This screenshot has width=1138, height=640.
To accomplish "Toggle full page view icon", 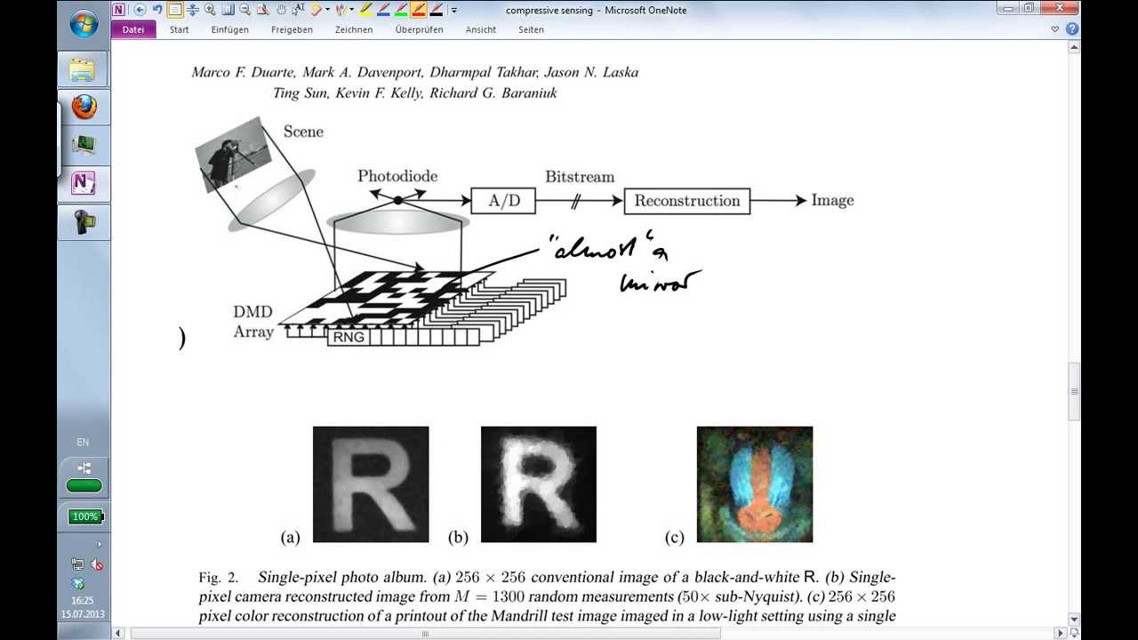I will coord(175,10).
